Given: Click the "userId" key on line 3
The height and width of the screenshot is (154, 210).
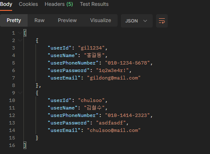Looking at the screenshot, I should [x=59, y=48].
